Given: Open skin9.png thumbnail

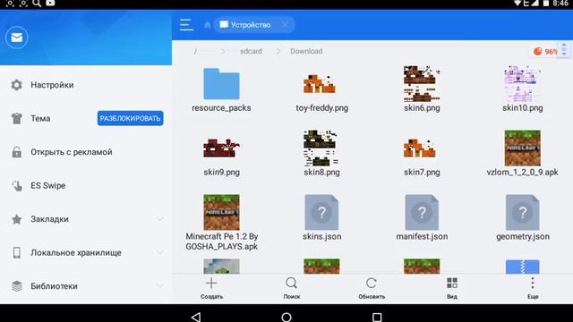Looking at the screenshot, I should (x=221, y=148).
